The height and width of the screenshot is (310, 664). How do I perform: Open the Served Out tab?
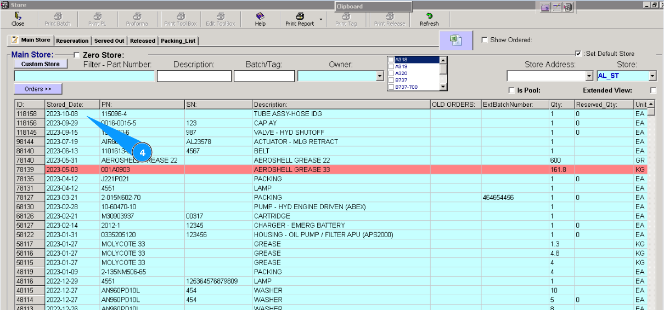(x=109, y=41)
